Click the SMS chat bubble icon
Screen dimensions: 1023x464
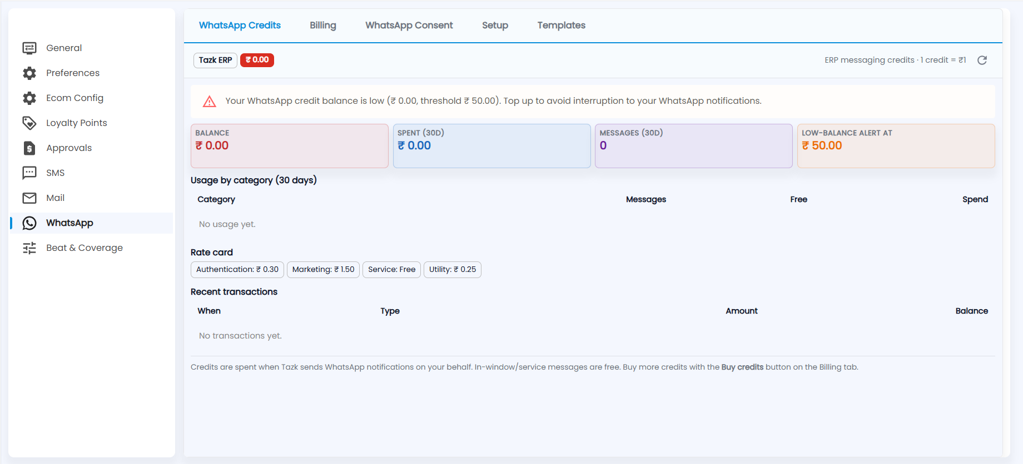(29, 173)
